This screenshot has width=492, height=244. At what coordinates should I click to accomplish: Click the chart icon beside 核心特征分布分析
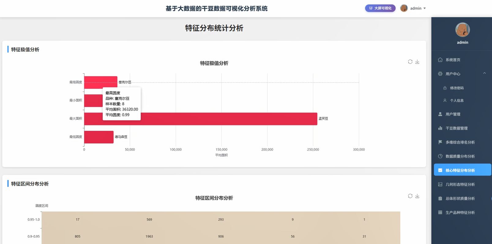click(x=440, y=170)
